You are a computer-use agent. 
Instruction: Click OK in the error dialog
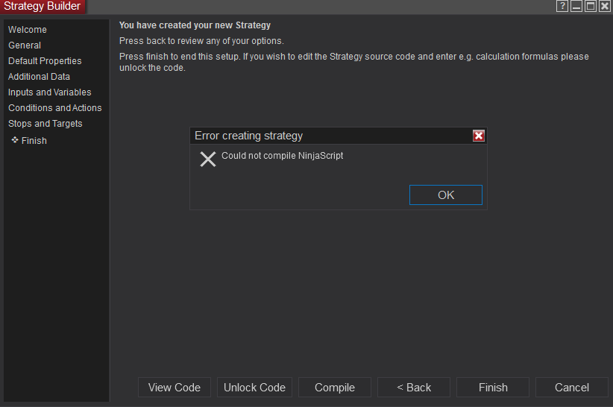click(446, 195)
